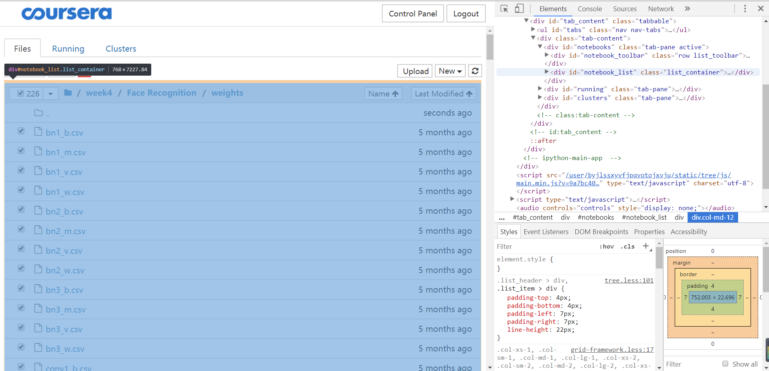769x371 pixels.
Task: Open the Console tab in DevTools
Action: [x=590, y=9]
